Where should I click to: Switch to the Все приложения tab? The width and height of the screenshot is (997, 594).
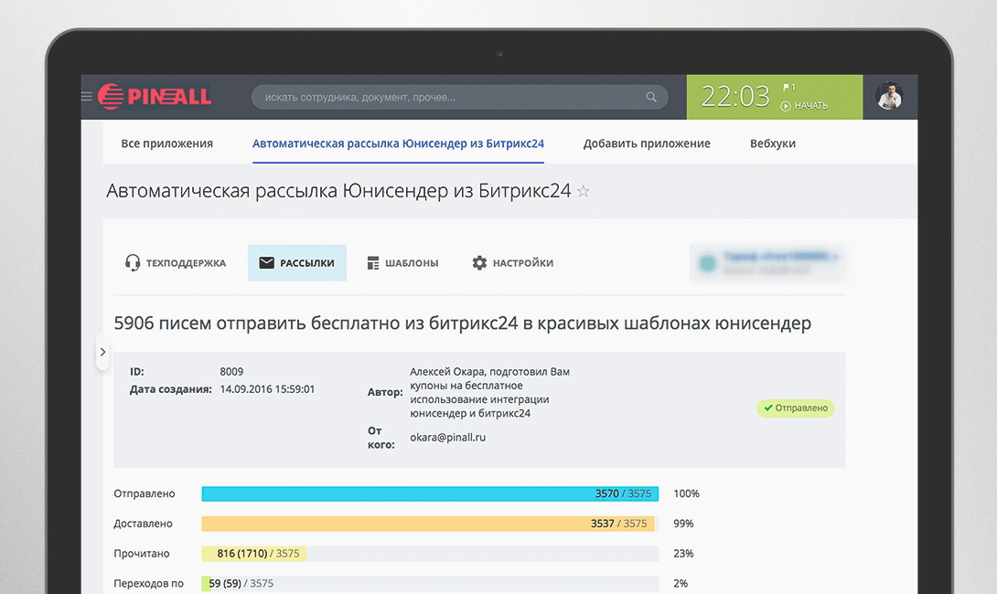167,143
